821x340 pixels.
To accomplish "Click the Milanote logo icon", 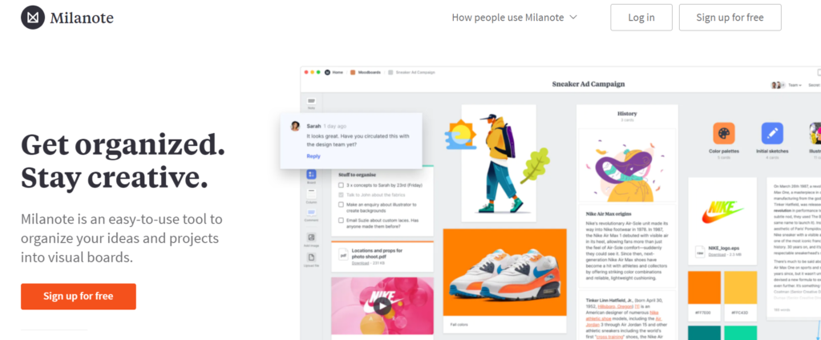I will (32, 18).
